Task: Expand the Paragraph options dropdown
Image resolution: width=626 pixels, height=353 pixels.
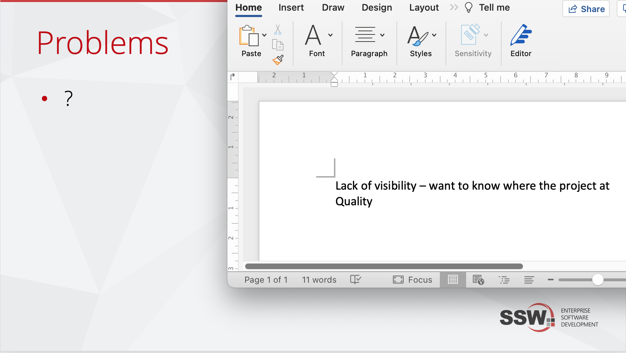Action: click(382, 35)
